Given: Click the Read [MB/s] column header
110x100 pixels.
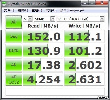Looking at the screenshot, I should pyautogui.click(x=43, y=26).
